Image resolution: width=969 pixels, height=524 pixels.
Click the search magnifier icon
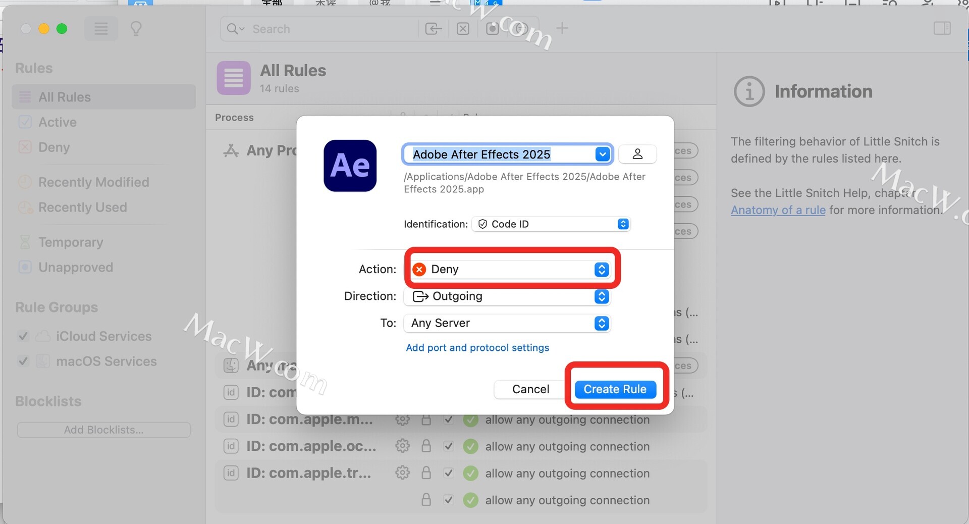[232, 29]
